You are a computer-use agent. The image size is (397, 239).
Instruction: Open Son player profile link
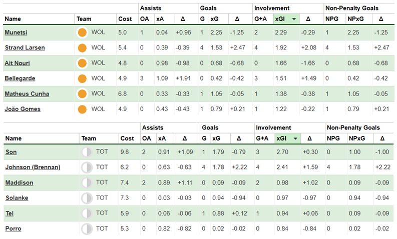pos(11,152)
